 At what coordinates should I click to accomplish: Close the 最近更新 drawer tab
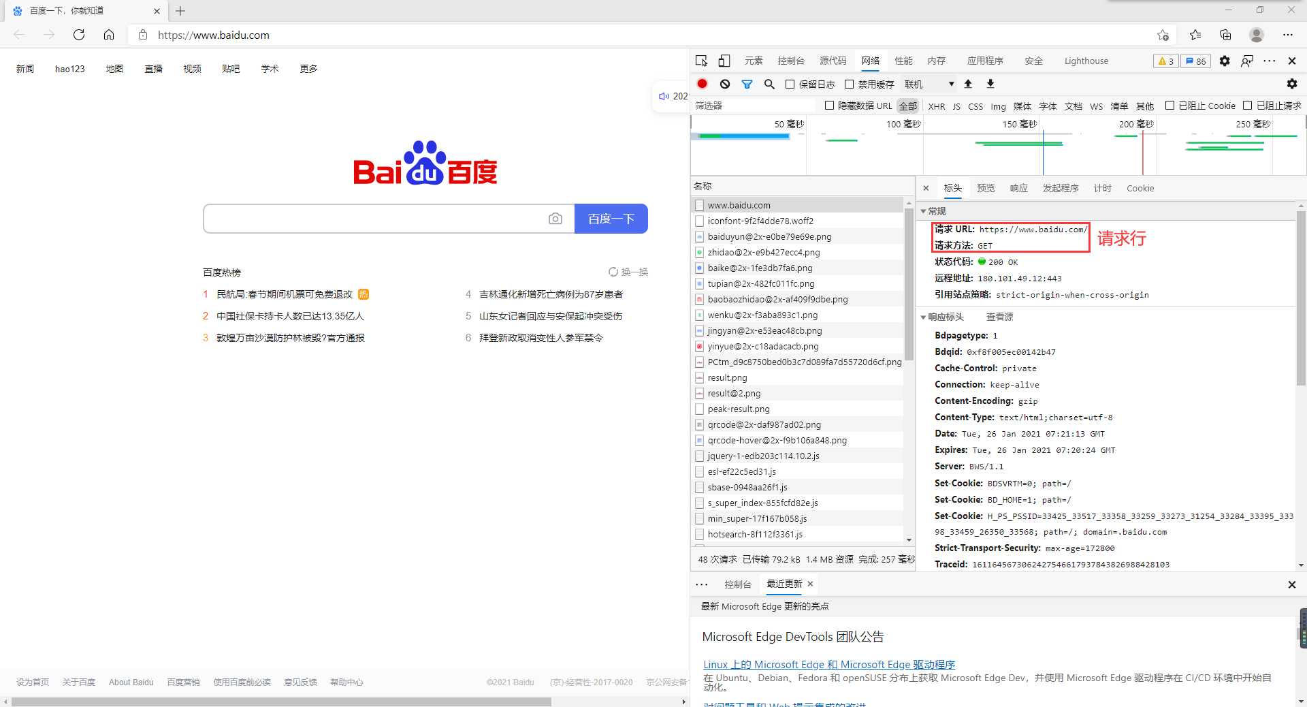[810, 584]
